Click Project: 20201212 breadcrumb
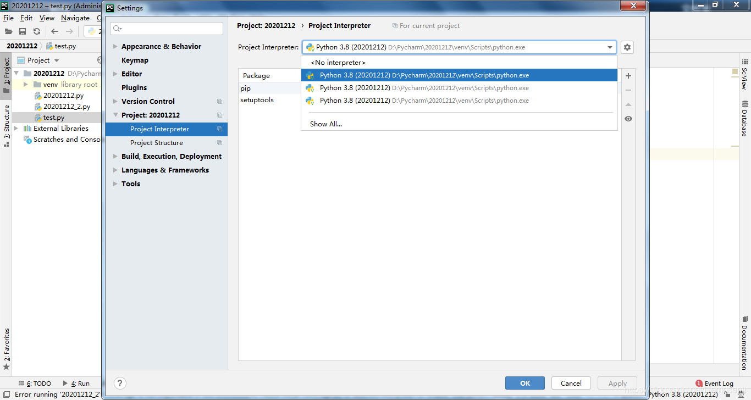 click(x=266, y=26)
